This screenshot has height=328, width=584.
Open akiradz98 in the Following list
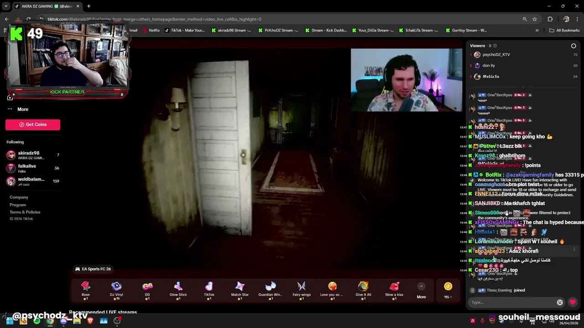(32, 155)
